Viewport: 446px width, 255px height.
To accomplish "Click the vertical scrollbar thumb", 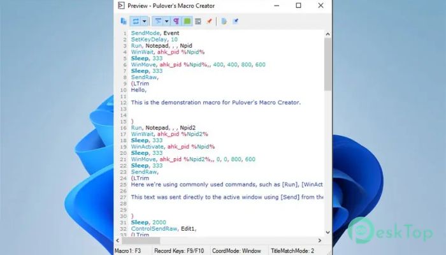I will [x=327, y=64].
